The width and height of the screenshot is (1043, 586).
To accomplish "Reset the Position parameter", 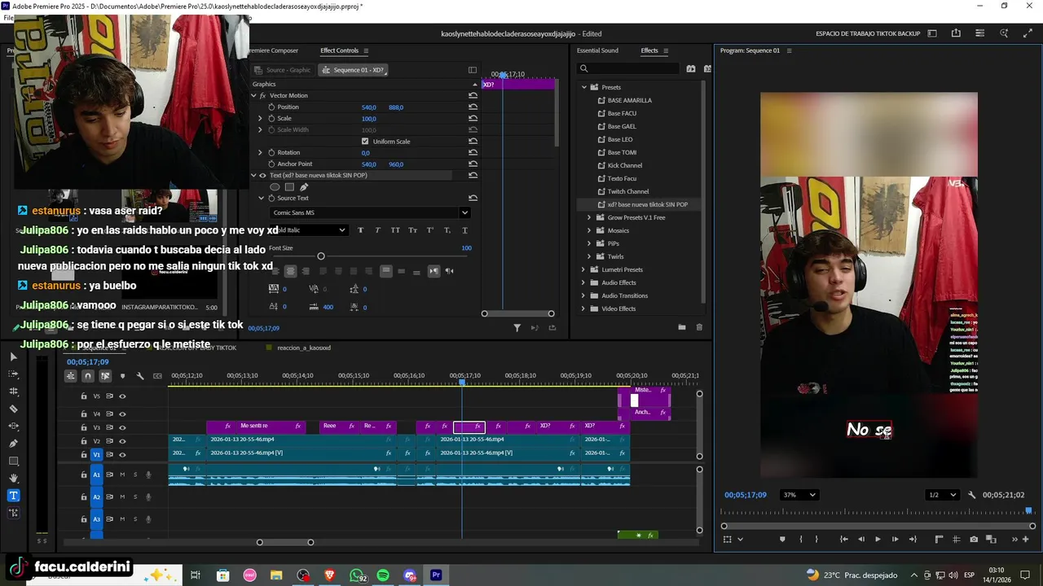I will (473, 107).
